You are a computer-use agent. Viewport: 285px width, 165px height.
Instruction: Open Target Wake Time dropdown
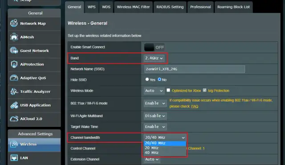(155, 127)
